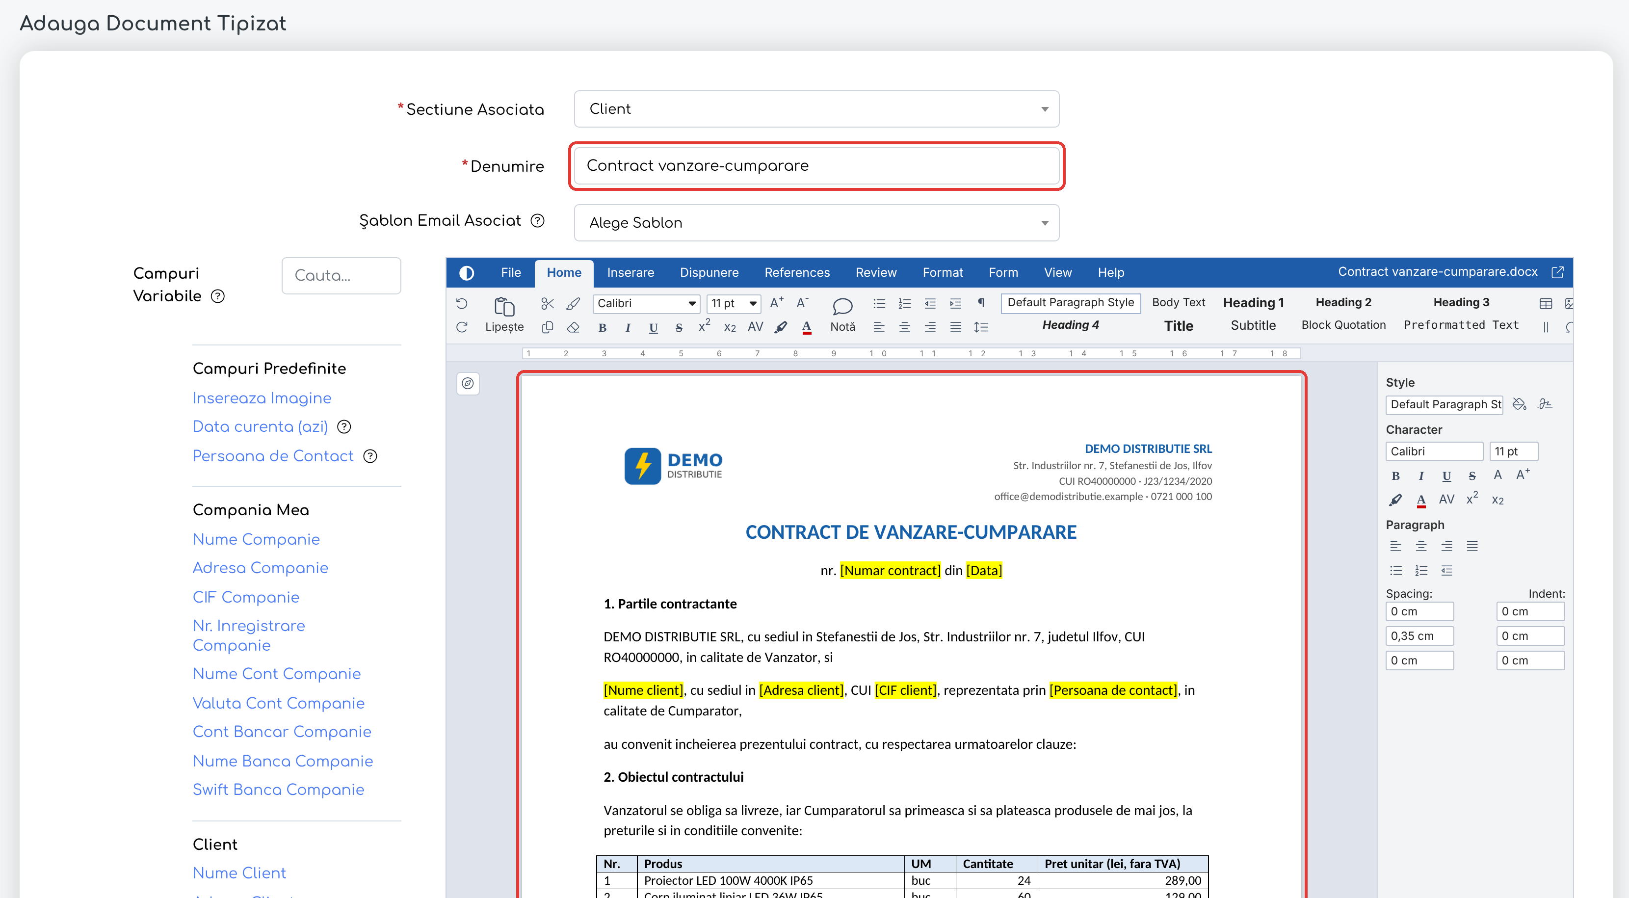Click the CIF Companie variable link
The height and width of the screenshot is (898, 1629).
pyautogui.click(x=246, y=597)
